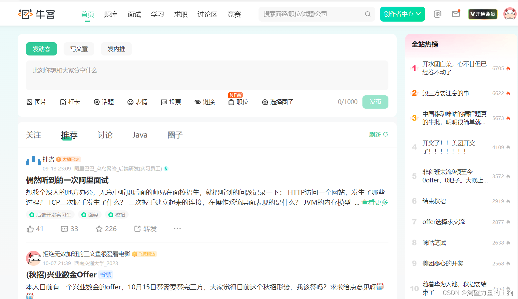
Task: Open the 选择圈子 circle selector
Action: pos(278,102)
